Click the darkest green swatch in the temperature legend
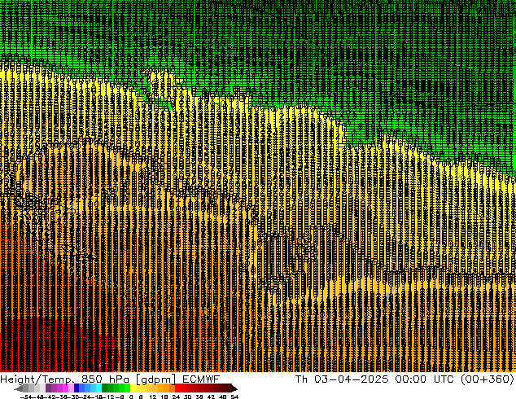 [105, 388]
